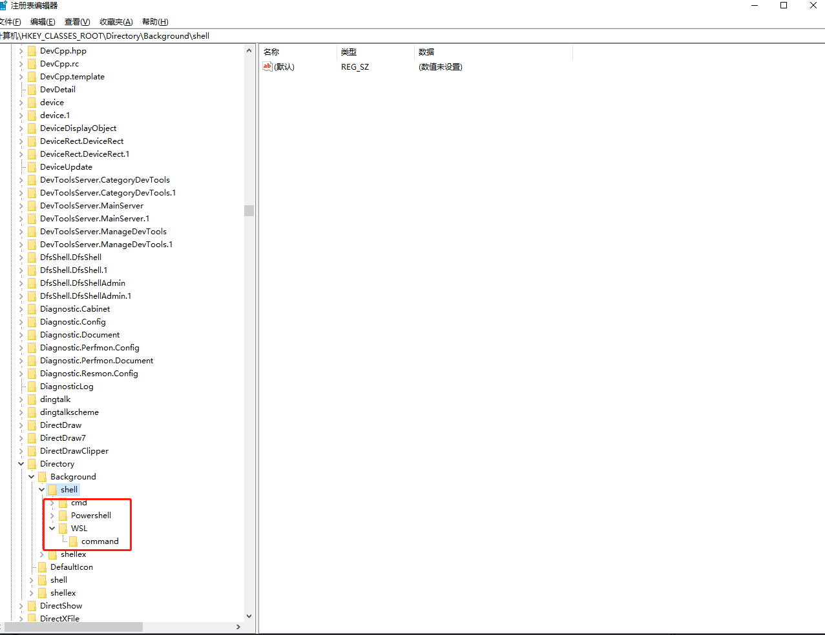Click the folder icon beside DfsShell.DfsShell

click(x=32, y=257)
